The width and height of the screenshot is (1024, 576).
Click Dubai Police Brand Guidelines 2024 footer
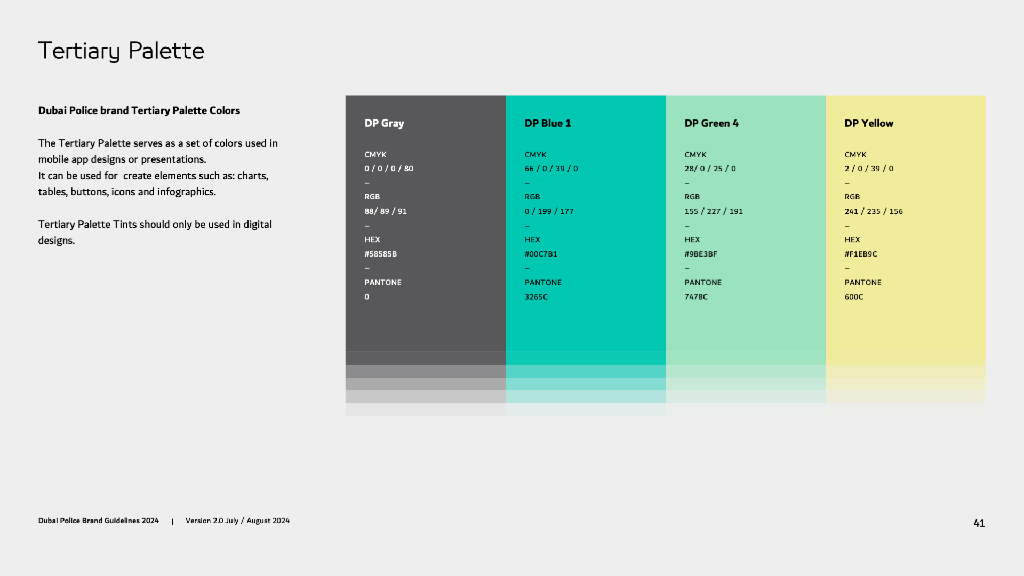point(98,521)
